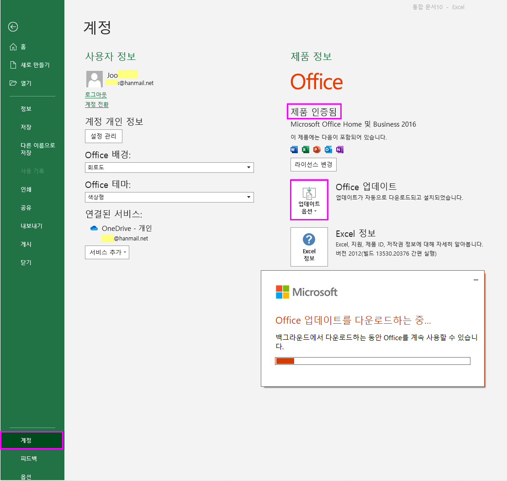Screen dimensions: 507x481
Task: Open 새로 만들기 in the sidebar
Action: 35,65
